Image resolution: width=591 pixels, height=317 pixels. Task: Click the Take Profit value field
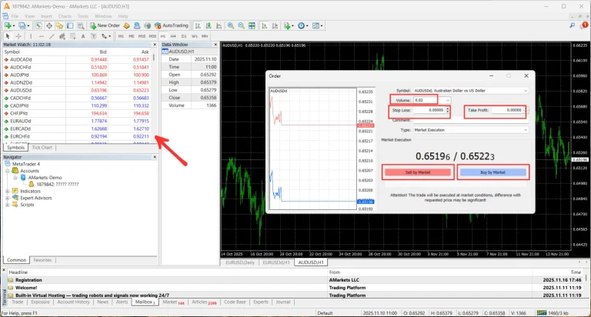[x=507, y=110]
